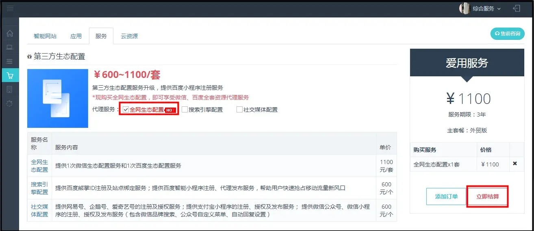Toggle the hamburger menu in top bar

11,9
